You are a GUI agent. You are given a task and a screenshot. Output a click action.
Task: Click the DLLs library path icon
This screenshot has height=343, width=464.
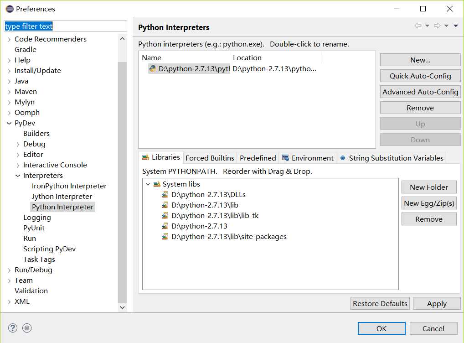click(165, 195)
